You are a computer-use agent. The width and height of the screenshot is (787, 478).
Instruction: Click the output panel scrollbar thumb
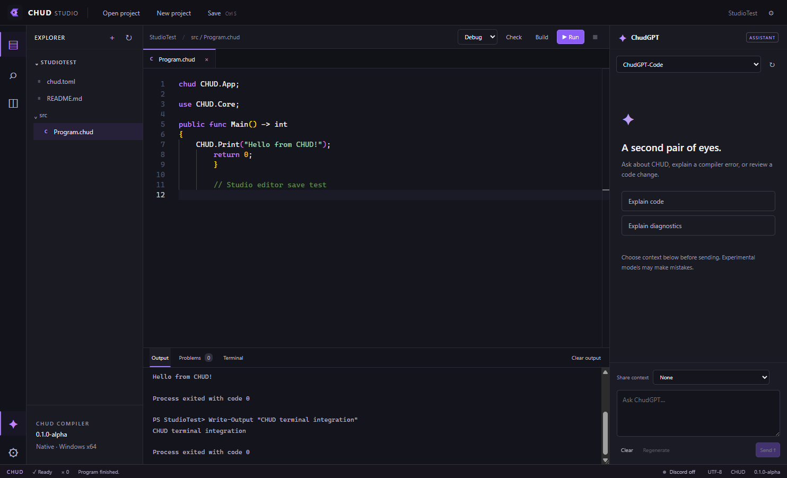click(x=606, y=433)
